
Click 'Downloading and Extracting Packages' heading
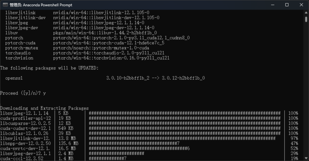(x=44, y=108)
